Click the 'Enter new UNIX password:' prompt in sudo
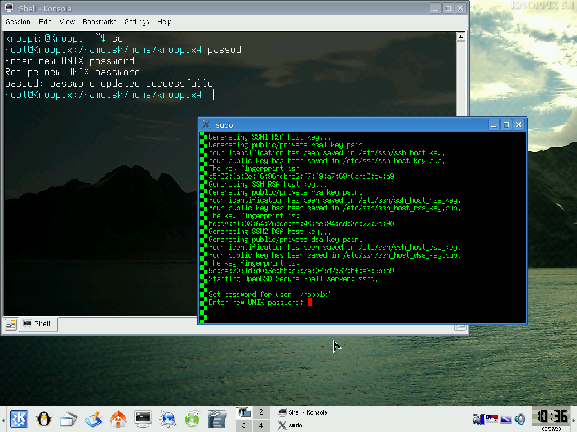This screenshot has width=577, height=432. [x=256, y=302]
